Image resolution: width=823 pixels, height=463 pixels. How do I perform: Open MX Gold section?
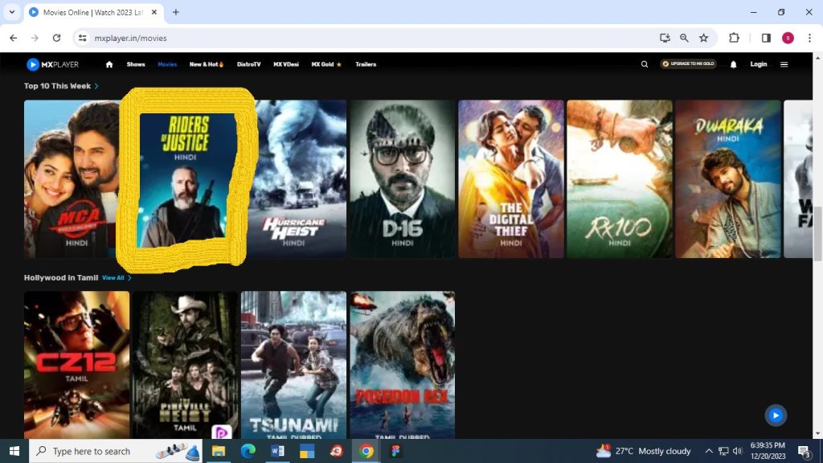tap(326, 64)
